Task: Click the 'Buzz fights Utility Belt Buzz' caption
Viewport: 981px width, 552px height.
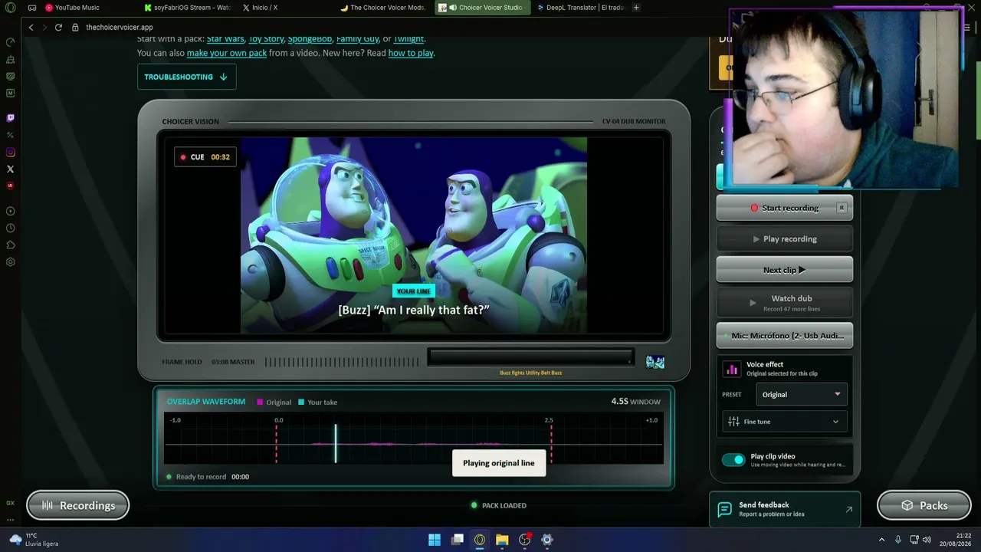Action: pyautogui.click(x=531, y=373)
